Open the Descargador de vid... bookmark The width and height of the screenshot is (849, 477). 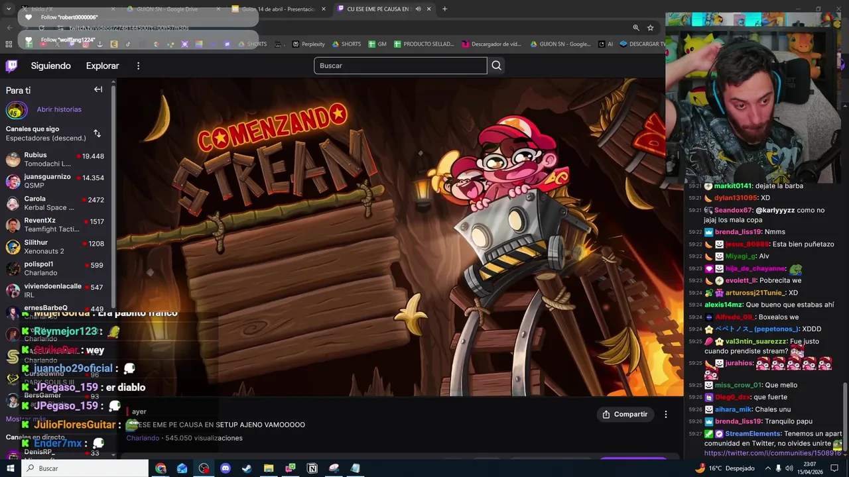(491, 44)
